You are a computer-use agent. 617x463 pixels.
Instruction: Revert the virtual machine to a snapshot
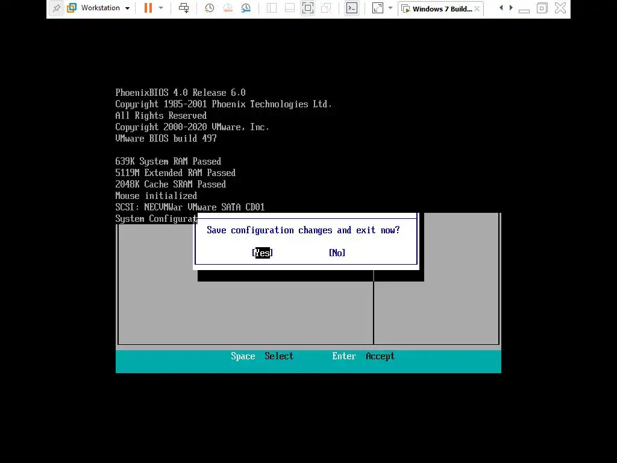227,8
